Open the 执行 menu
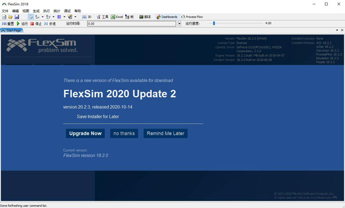 point(47,11)
